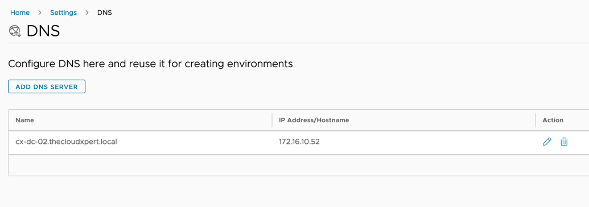Click the breadcrumb chevron after Home
Viewport: 589px width, 207px height.
point(40,13)
